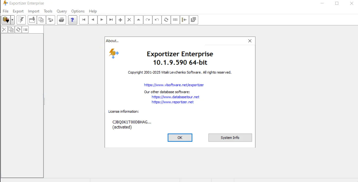Minimize the Exportizer Enterprise window
The height and width of the screenshot is (182, 358).
pos(322,3)
